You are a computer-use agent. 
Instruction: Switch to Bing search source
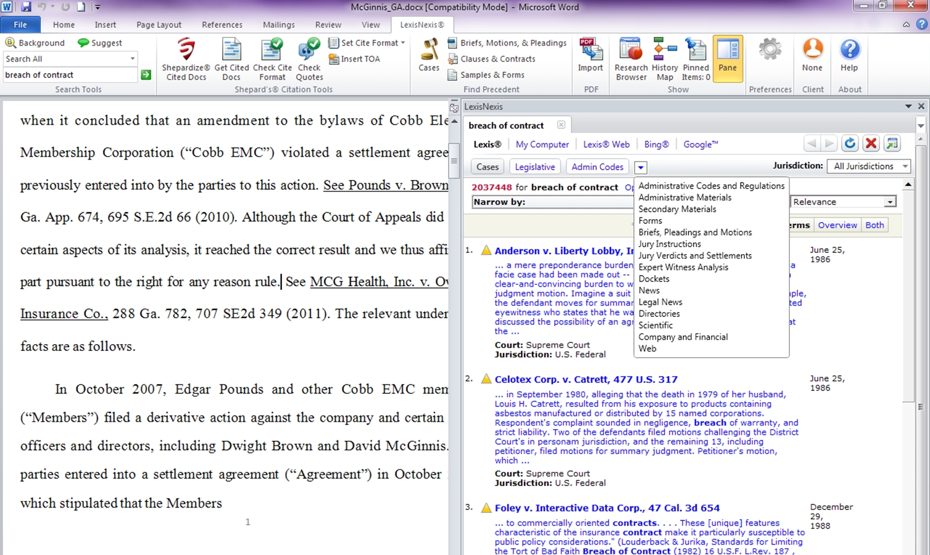656,144
